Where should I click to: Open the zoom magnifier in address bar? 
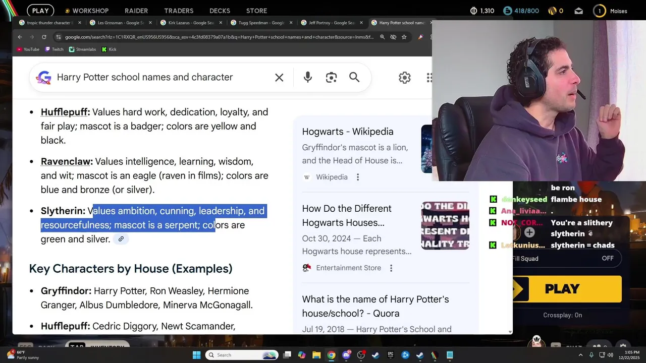tap(382, 37)
